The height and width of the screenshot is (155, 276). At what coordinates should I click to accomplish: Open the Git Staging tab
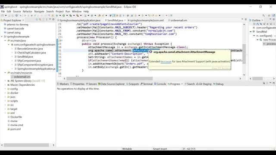click(204, 84)
